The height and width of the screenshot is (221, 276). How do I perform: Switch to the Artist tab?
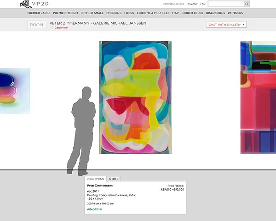tap(113, 179)
